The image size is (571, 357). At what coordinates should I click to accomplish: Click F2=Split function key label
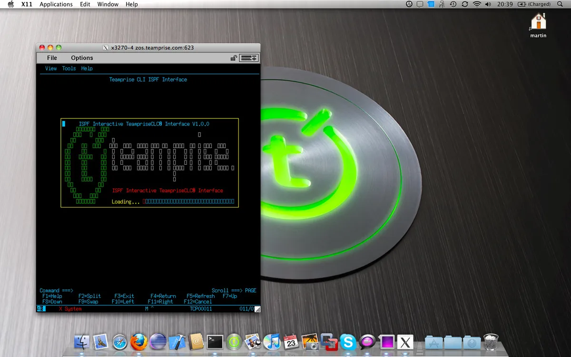[90, 296]
